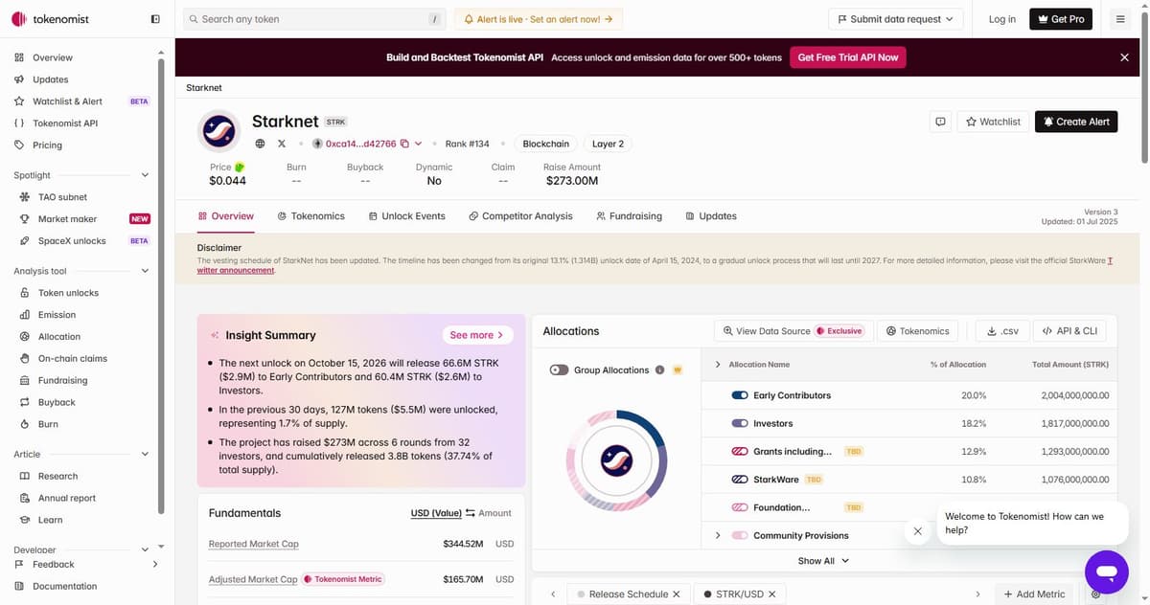Toggle Early Contributors allocation visibility
The image size is (1150, 605).
coord(740,395)
